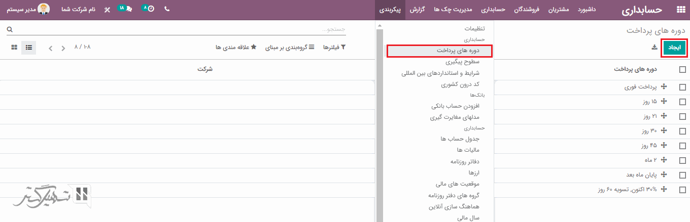
Task: Check the select-all checkbox in table header
Action: 682,69
